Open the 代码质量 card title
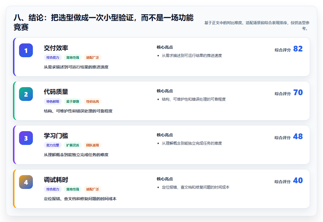323x222 pixels. [56, 92]
